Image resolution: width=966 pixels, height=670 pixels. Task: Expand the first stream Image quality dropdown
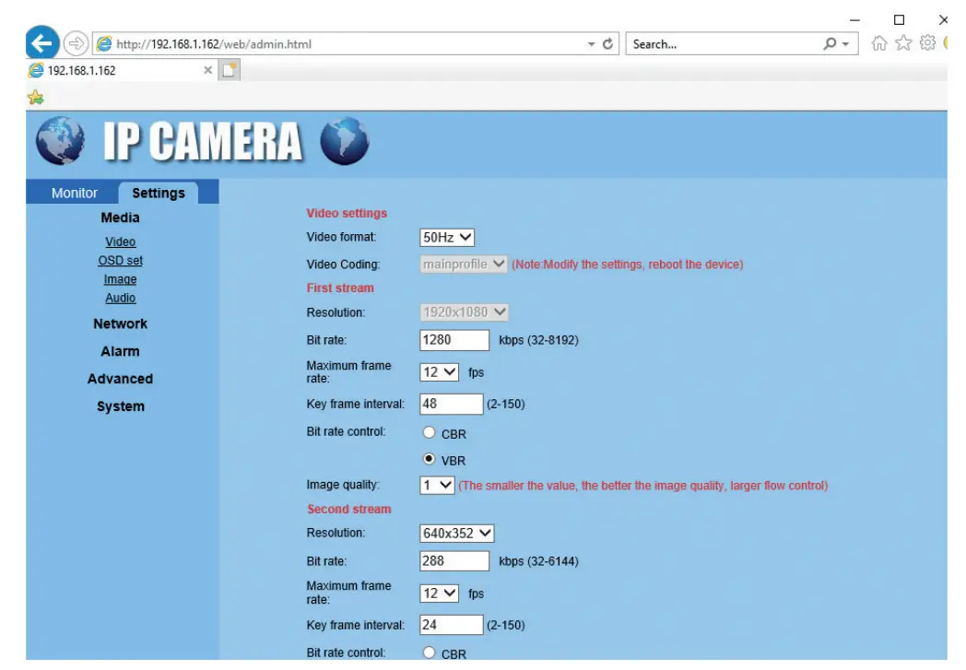pyautogui.click(x=437, y=485)
